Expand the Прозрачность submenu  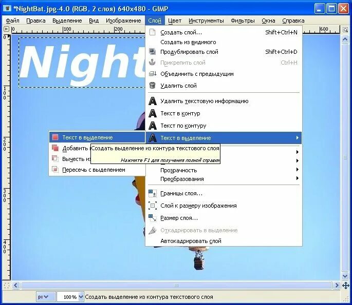[224, 170]
